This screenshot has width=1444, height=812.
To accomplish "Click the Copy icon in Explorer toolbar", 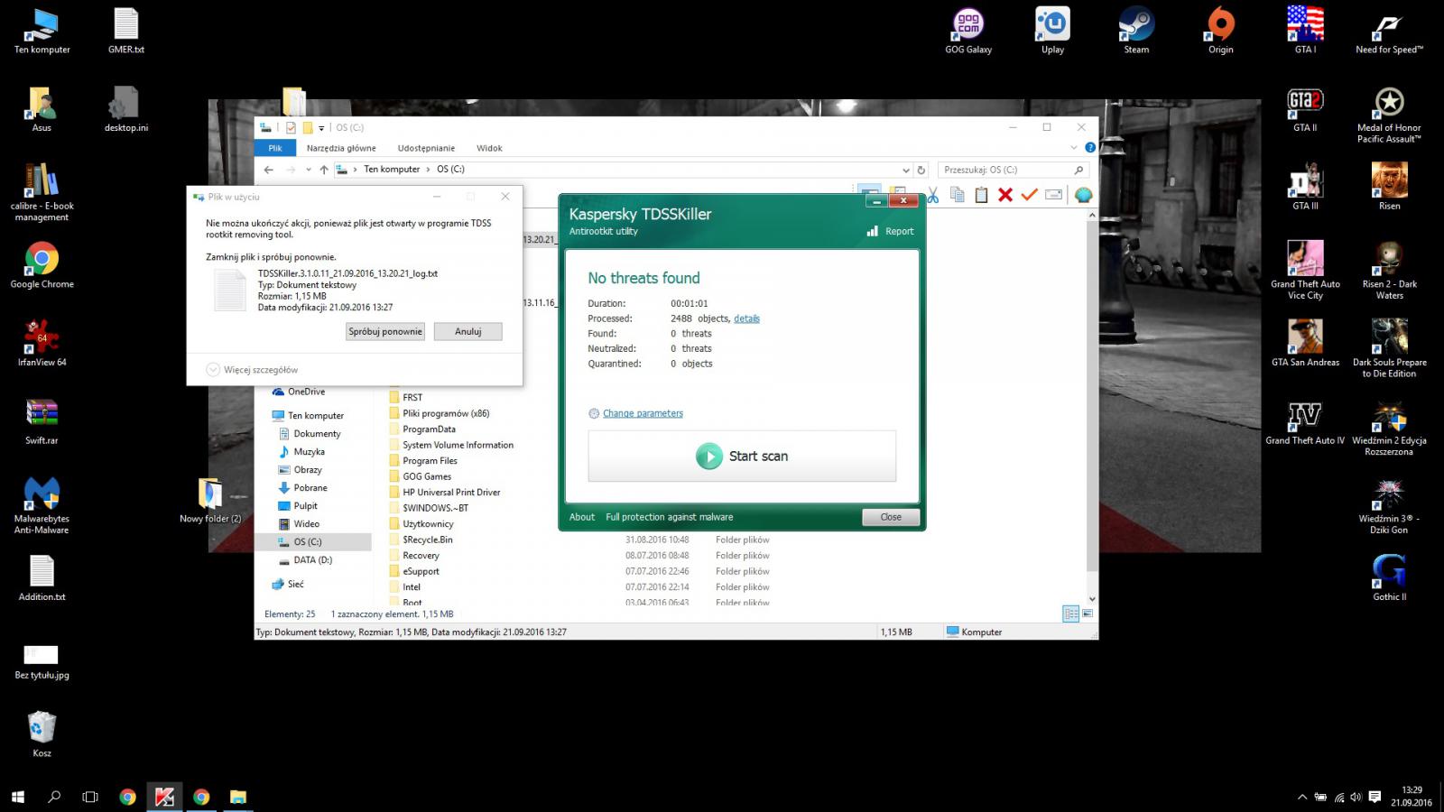I will point(958,195).
